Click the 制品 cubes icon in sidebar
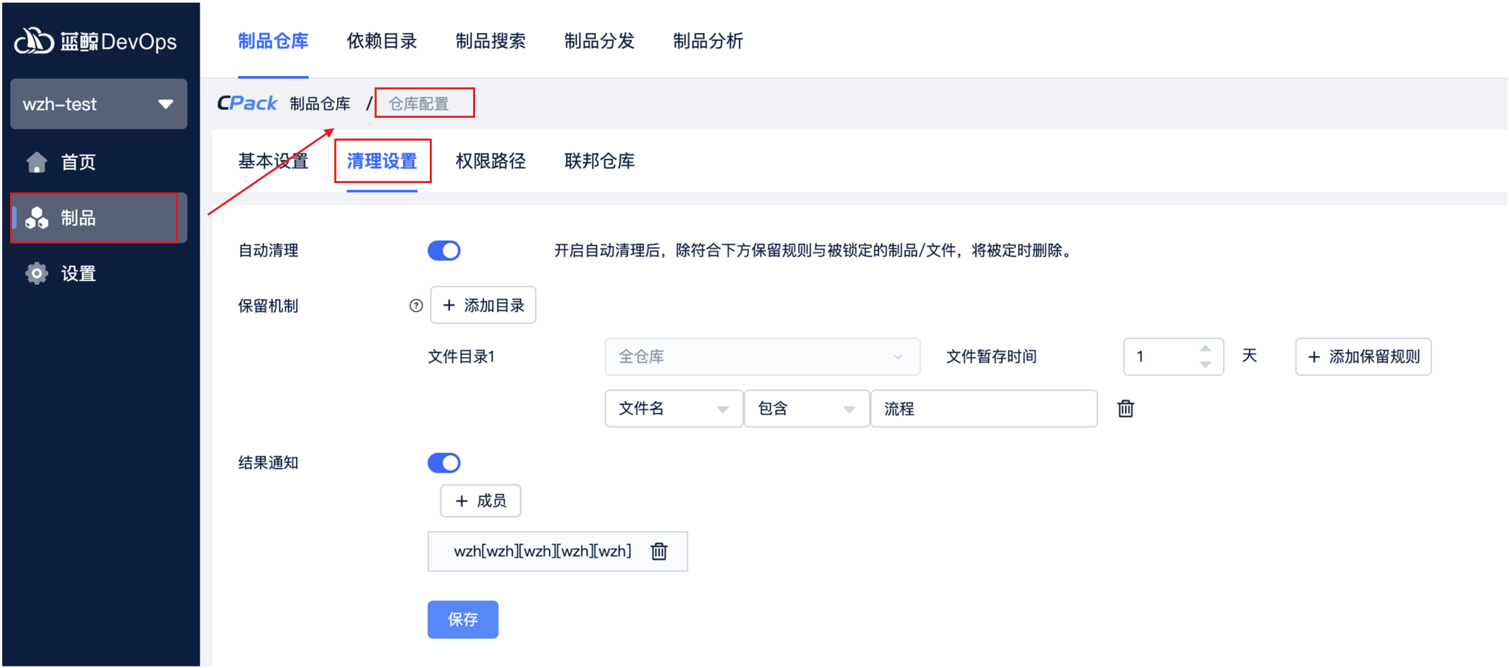The height and width of the screenshot is (668, 1509). coord(37,218)
